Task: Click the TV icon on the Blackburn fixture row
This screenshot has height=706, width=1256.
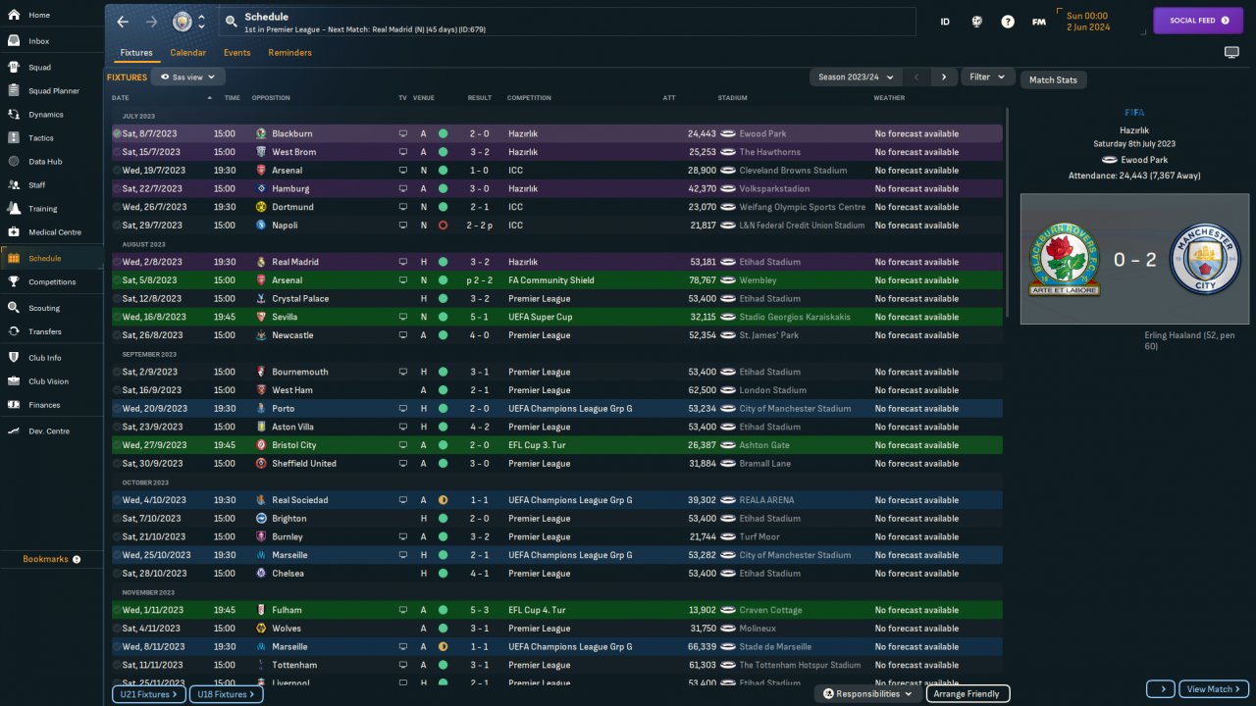Action: (x=402, y=133)
